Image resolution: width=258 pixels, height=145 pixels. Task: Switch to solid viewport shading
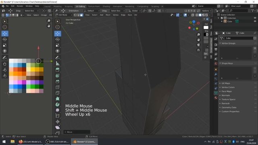(x=200, y=15)
